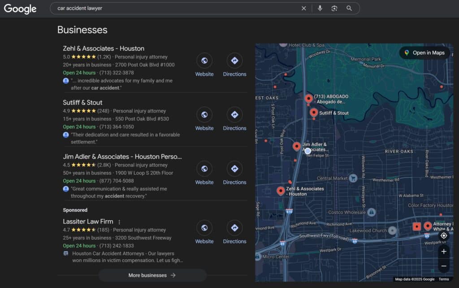
Task: Open Sutliff & Stout Website globe icon
Action: pyautogui.click(x=204, y=114)
